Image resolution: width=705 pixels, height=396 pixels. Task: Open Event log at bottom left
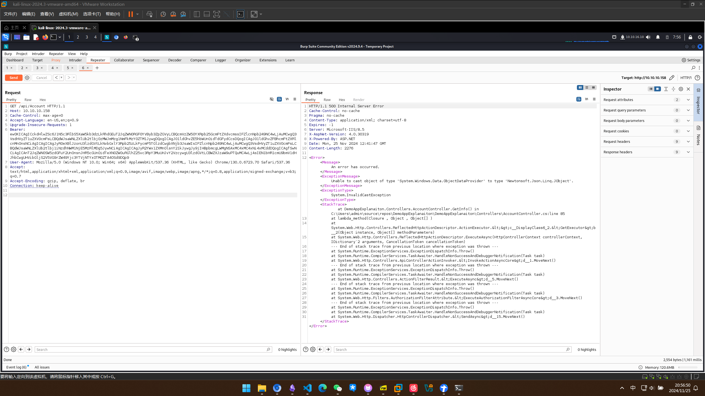click(16, 367)
